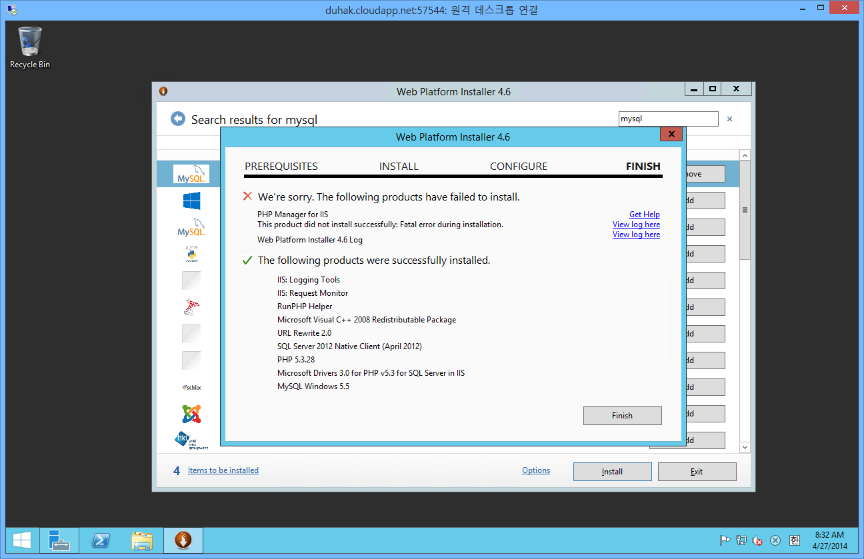Click the Web Platform Installer taskbar icon

click(x=183, y=540)
